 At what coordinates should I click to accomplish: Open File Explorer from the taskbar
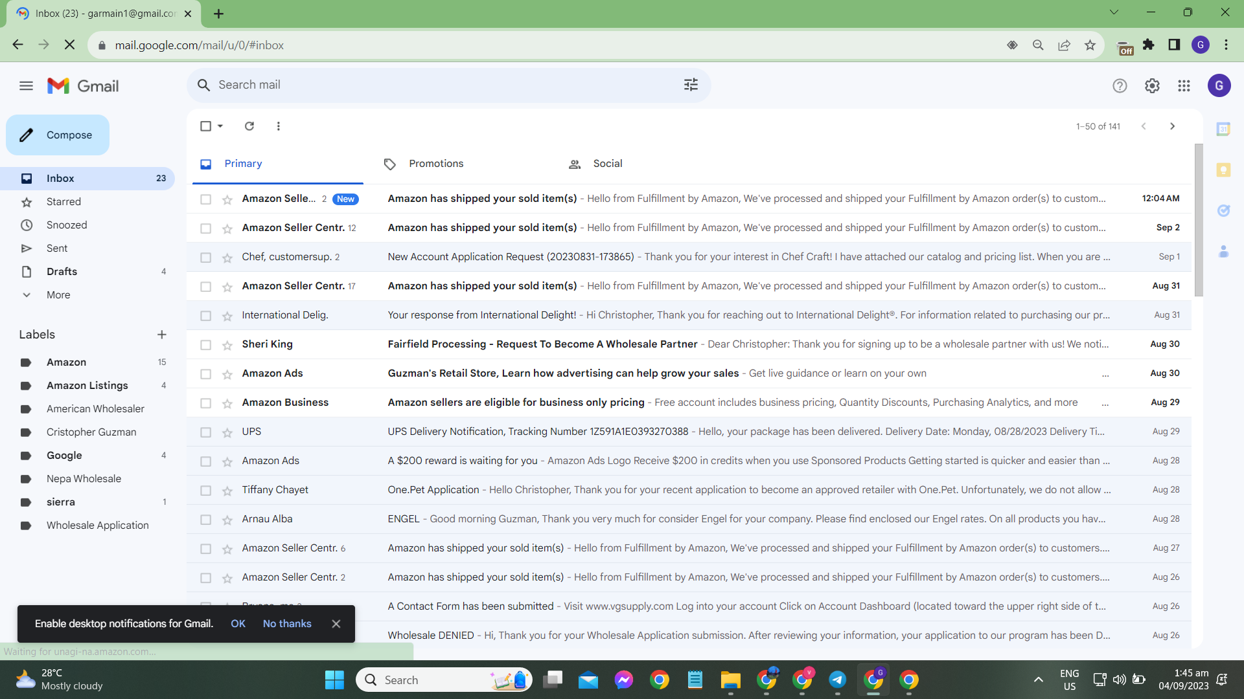click(x=730, y=680)
